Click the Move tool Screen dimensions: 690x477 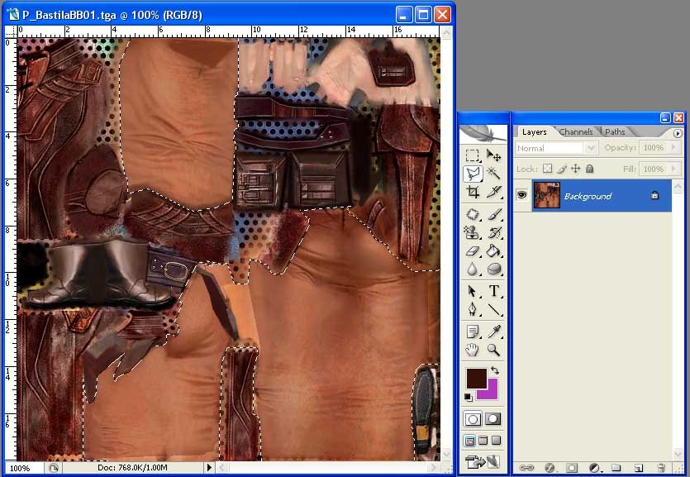tap(494, 155)
